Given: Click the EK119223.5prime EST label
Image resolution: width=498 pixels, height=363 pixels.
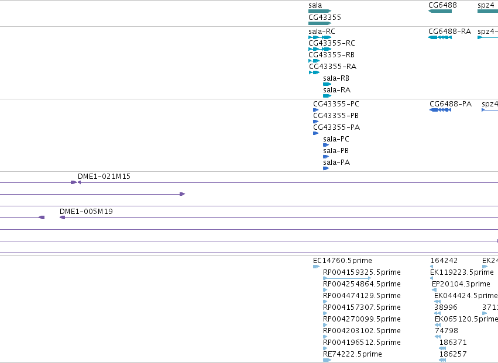Looking at the screenshot, I should (462, 272).
